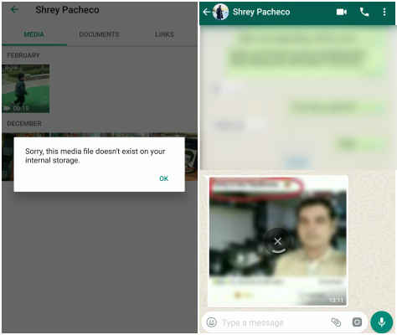Tap the microphone voice message button

pyautogui.click(x=382, y=322)
